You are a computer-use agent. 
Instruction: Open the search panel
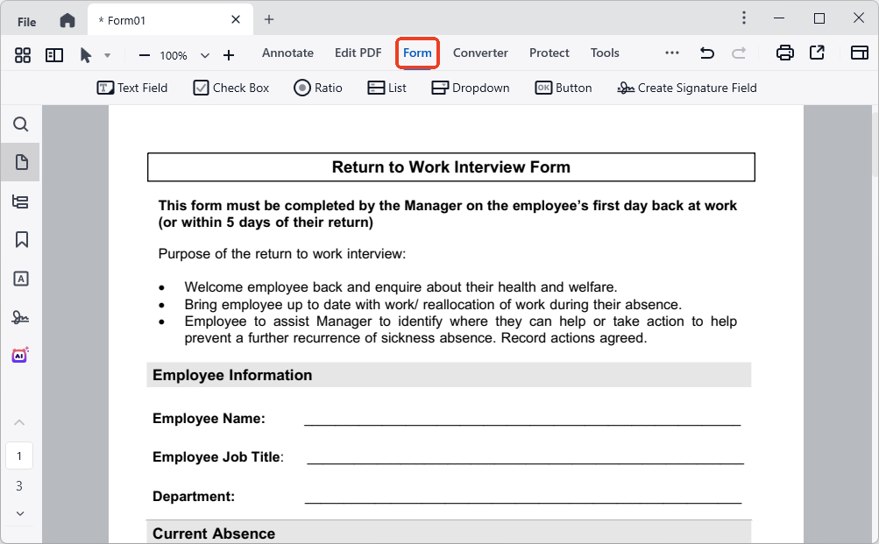(x=20, y=124)
